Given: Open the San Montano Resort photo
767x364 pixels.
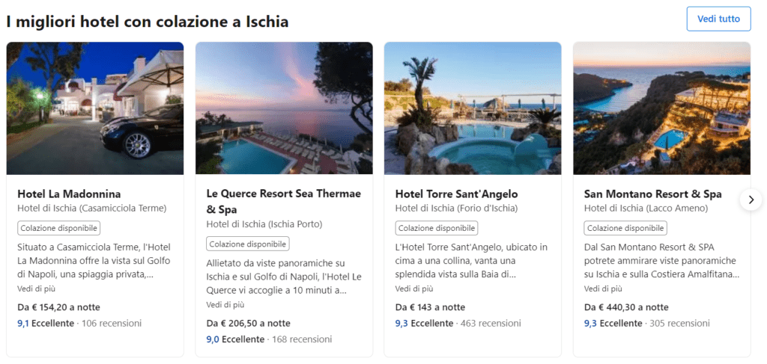Looking at the screenshot, I should pos(661,108).
